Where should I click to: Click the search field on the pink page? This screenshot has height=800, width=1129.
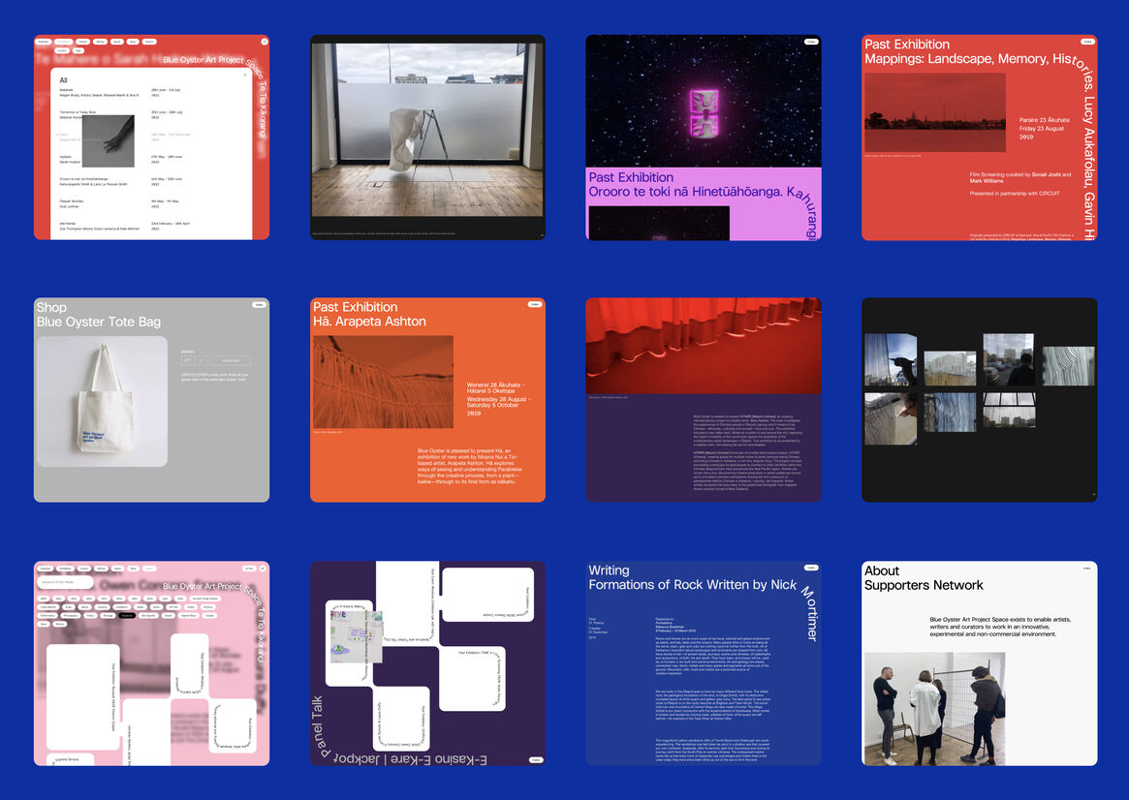click(x=66, y=582)
